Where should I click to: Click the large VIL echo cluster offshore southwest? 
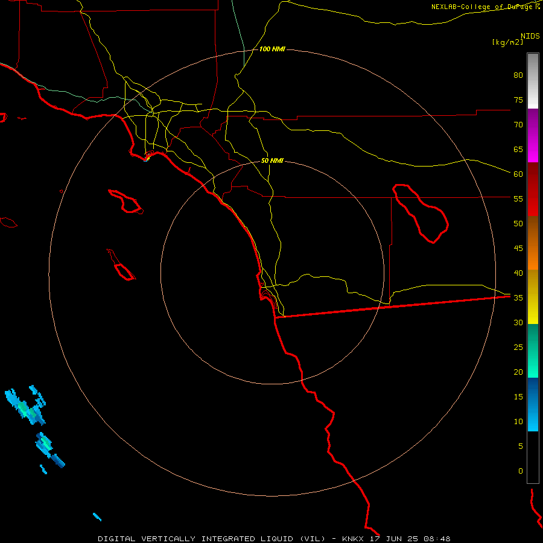tap(26, 406)
